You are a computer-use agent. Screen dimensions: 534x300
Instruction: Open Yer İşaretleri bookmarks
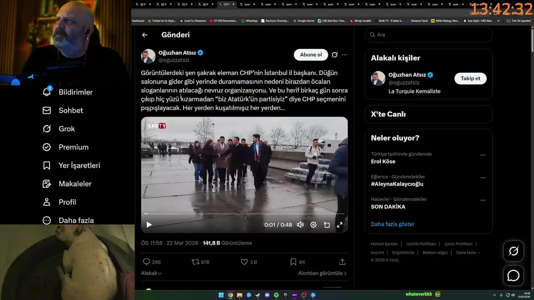click(71, 165)
